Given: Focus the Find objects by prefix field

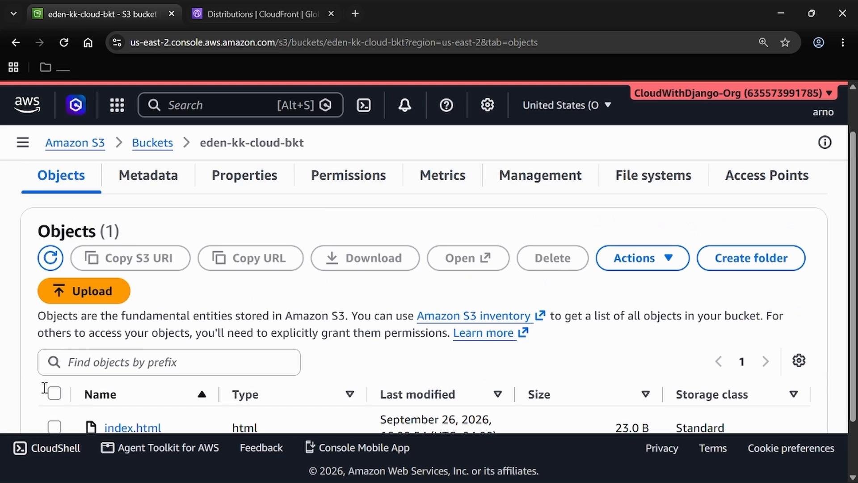Looking at the screenshot, I should pyautogui.click(x=169, y=362).
